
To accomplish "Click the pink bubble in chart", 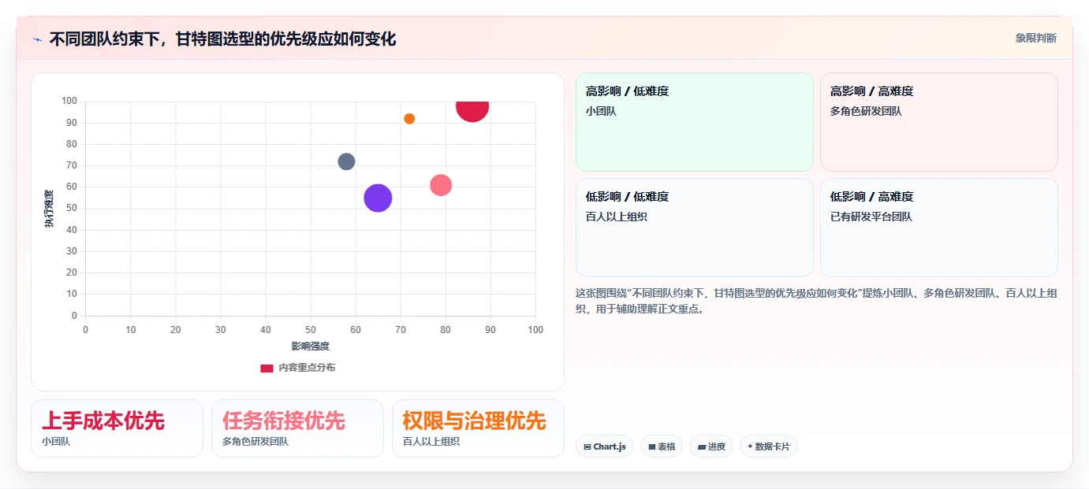I will (441, 185).
